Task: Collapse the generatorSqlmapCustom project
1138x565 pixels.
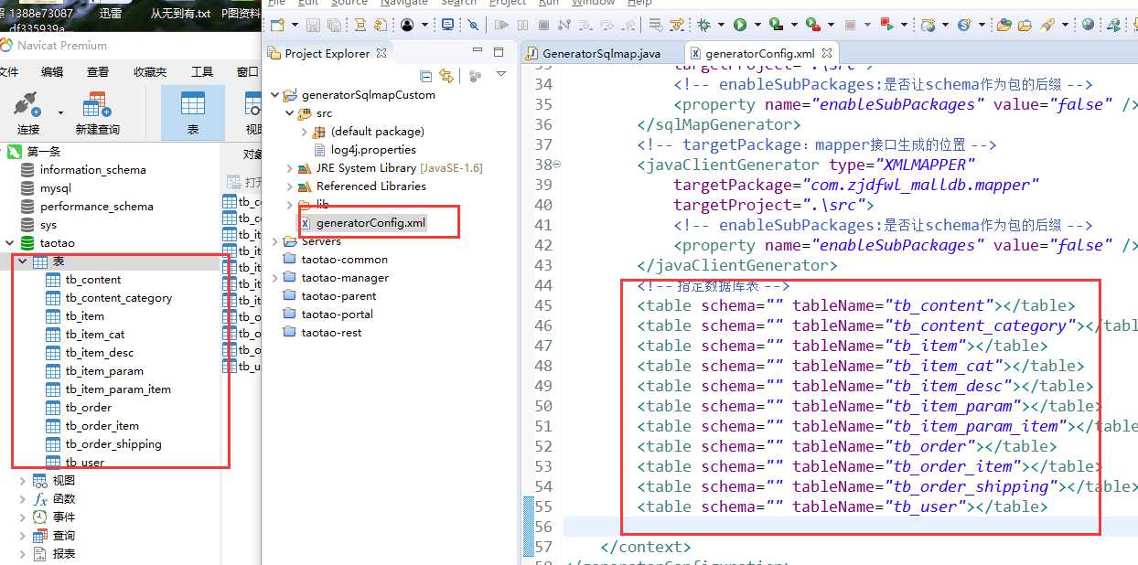Action: click(276, 95)
